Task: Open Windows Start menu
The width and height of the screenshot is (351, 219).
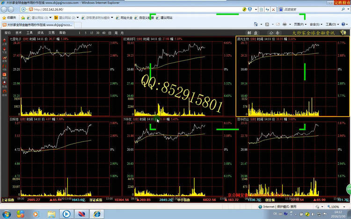Action: pos(7,213)
